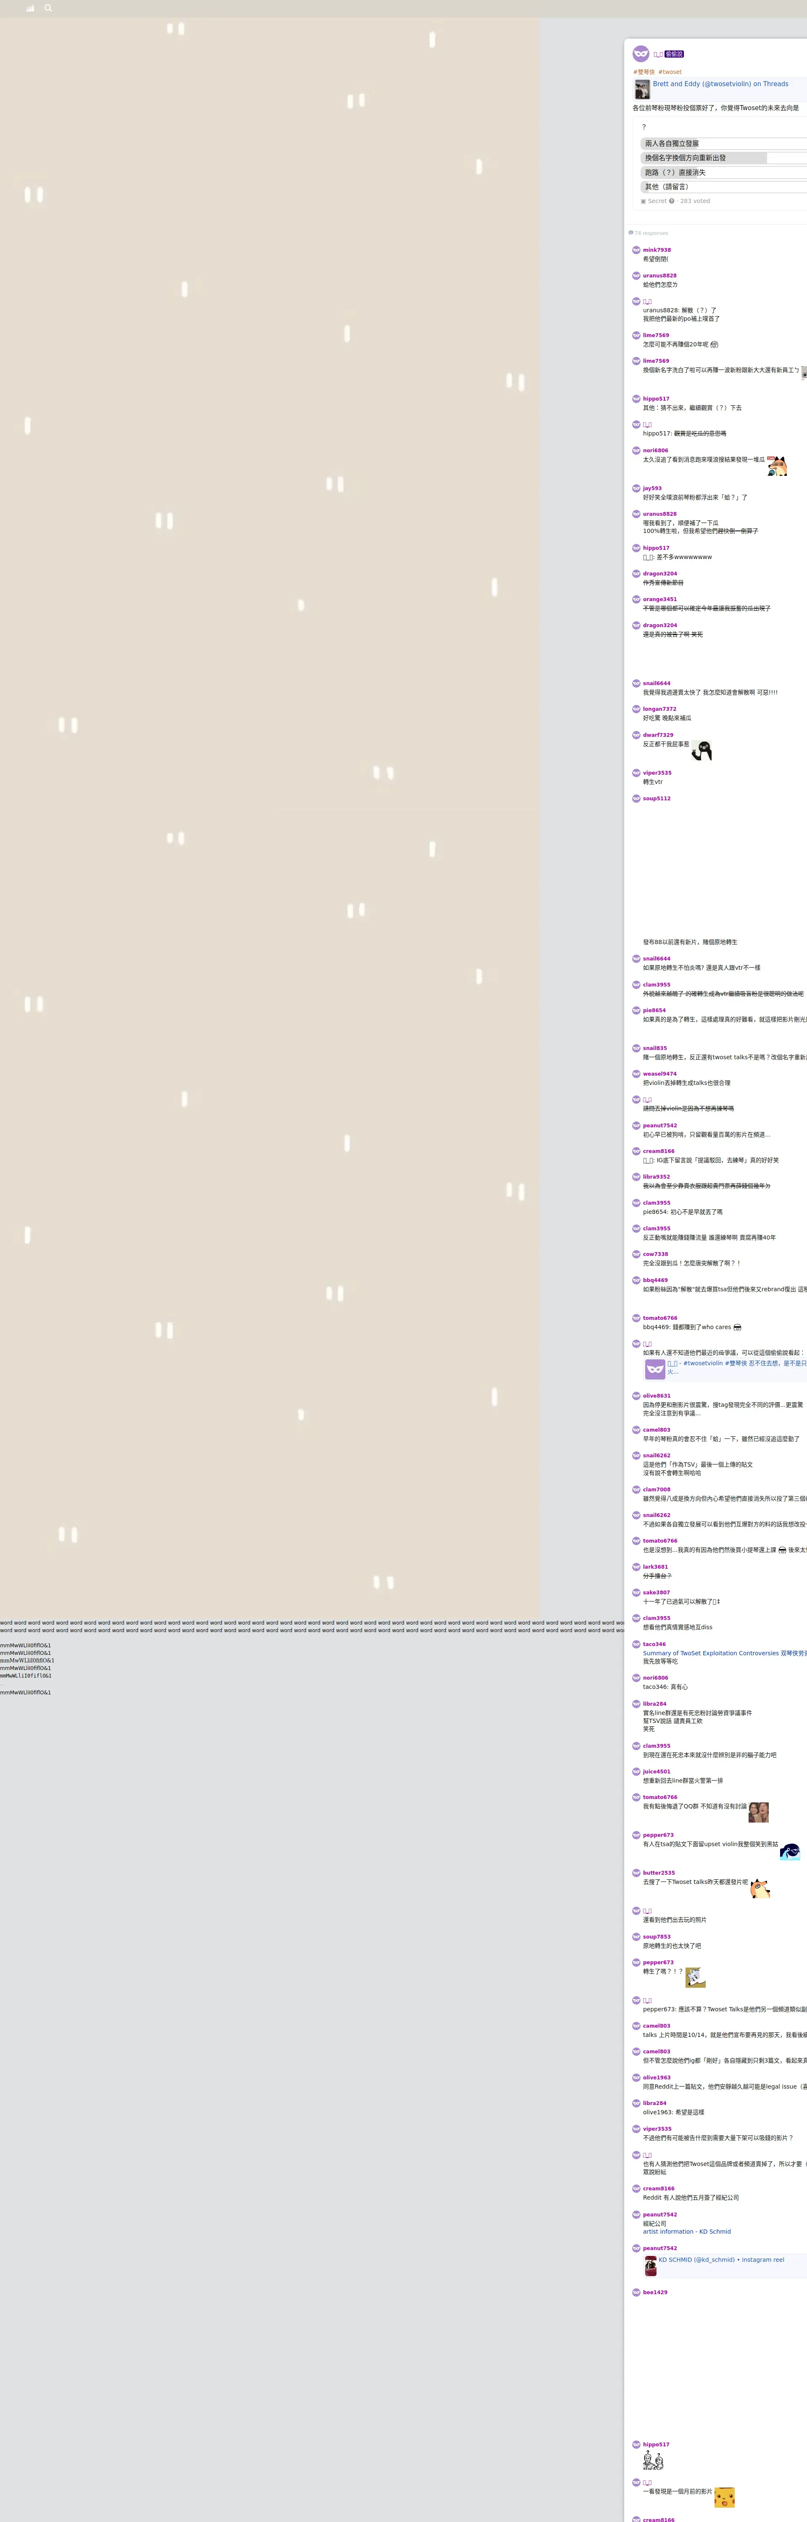Open artist information - KD Schmid link
The image size is (807, 2522).
[686, 2231]
